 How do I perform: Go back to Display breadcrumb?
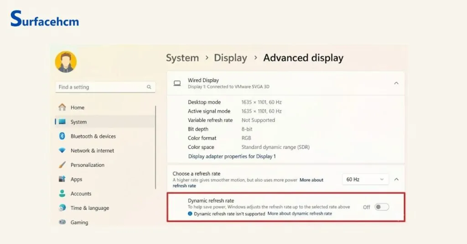(x=230, y=58)
